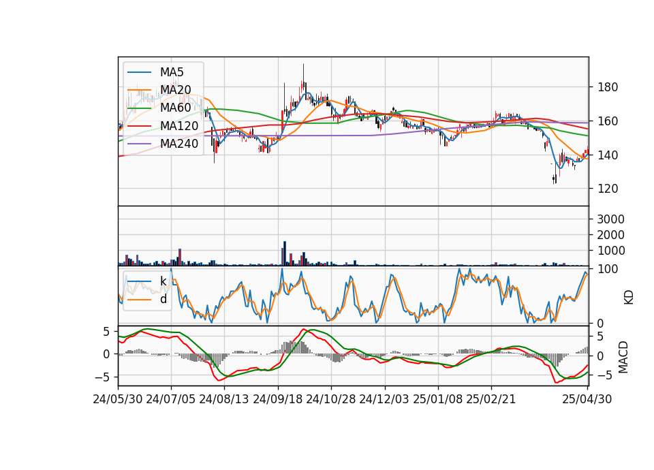
Task: Click the date label 24/07/05
Action: 171,399
